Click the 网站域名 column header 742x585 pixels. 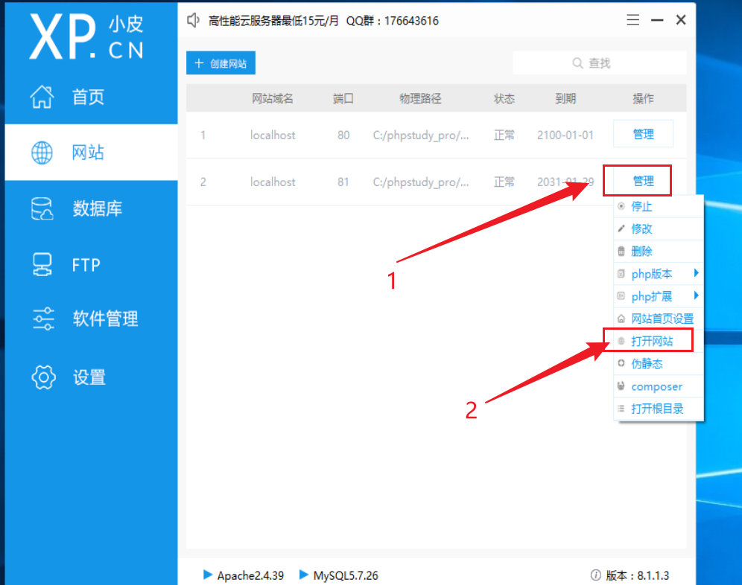click(x=273, y=98)
